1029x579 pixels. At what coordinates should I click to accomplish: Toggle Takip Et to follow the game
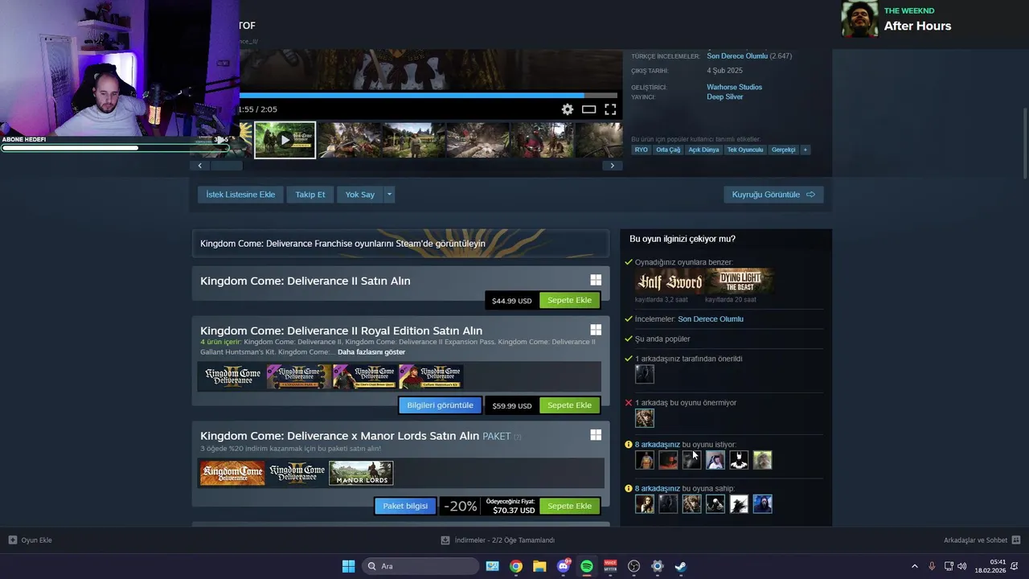tap(310, 195)
